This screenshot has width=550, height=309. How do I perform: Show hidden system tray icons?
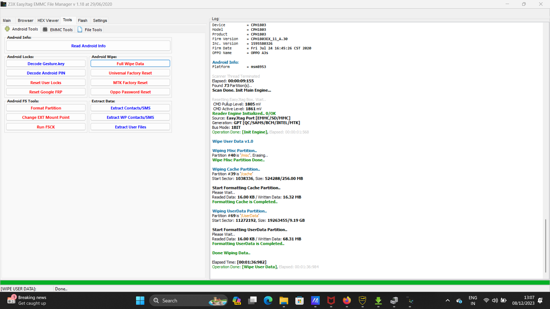tap(448, 301)
